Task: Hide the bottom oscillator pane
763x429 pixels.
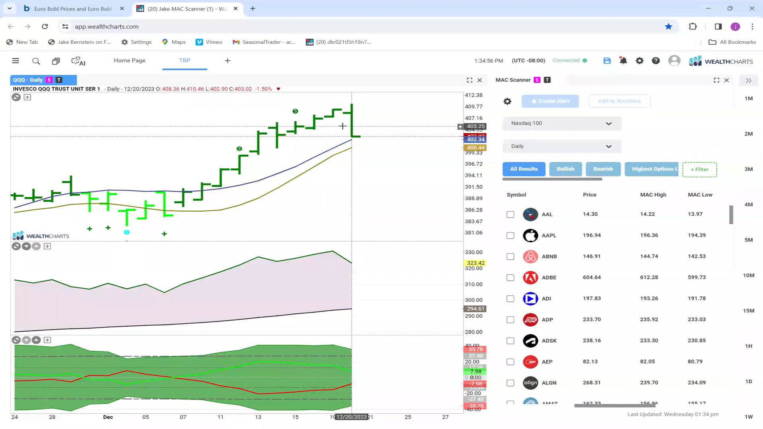Action: [x=16, y=340]
